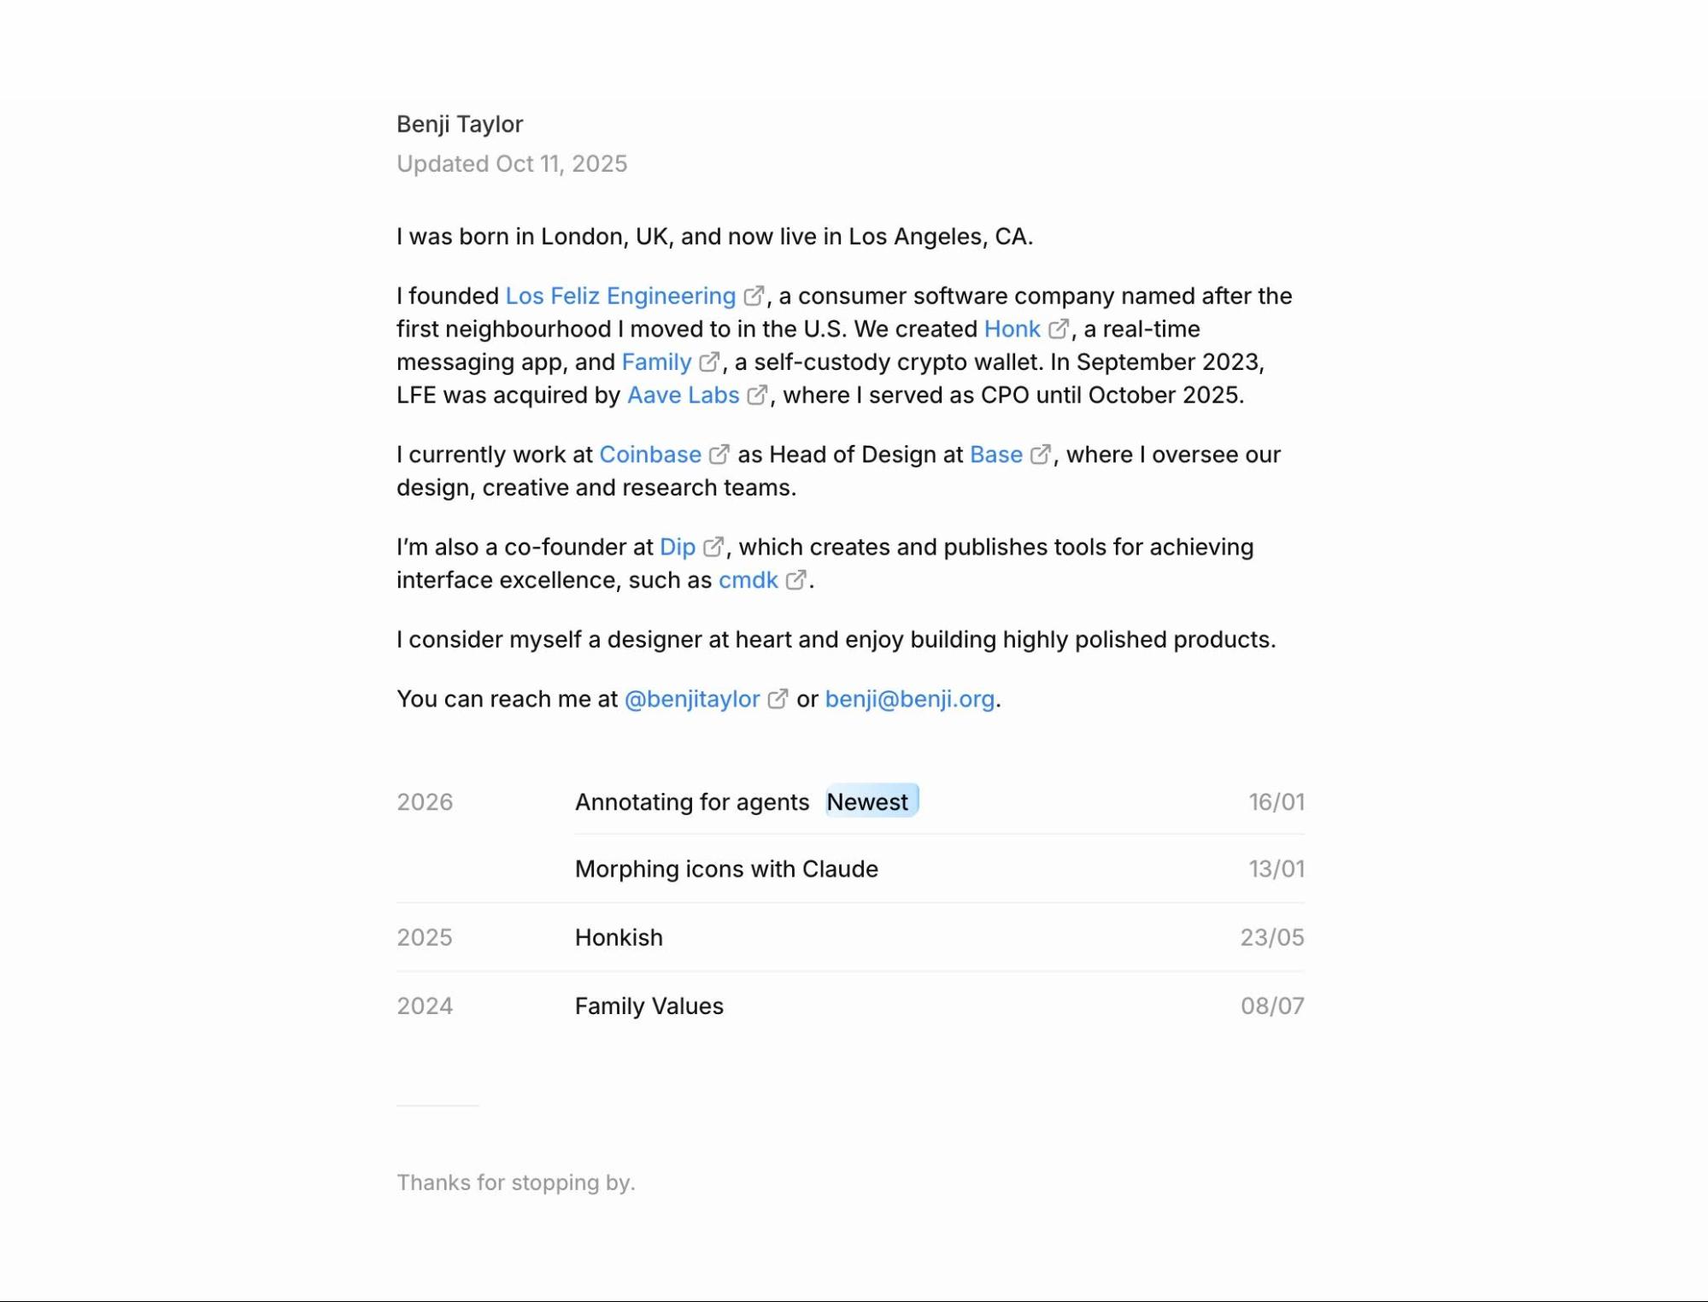Click external-link icon beside Aave Labs

[756, 396]
